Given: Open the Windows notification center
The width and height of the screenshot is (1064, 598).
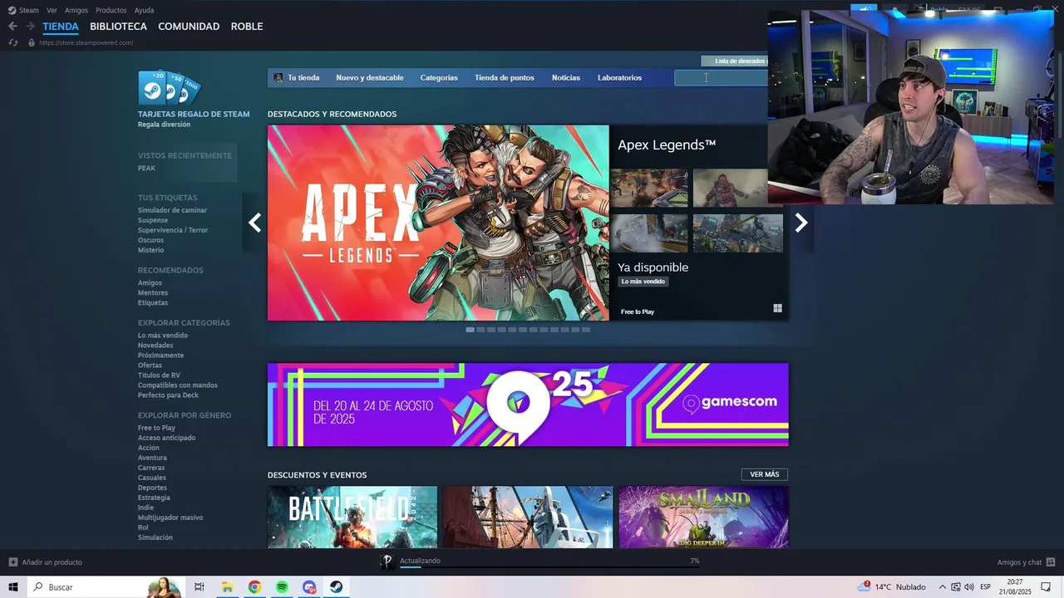Looking at the screenshot, I should pyautogui.click(x=1047, y=587).
